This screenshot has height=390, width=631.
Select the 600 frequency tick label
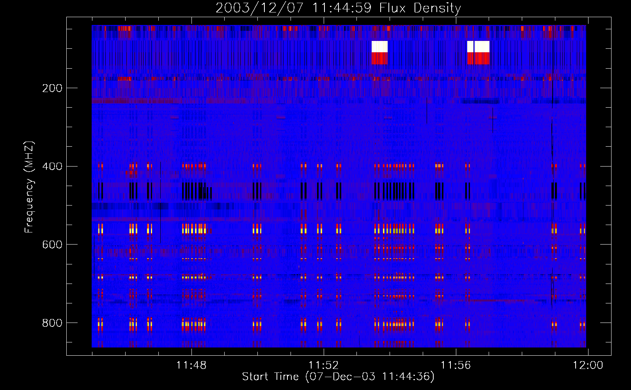[52, 245]
